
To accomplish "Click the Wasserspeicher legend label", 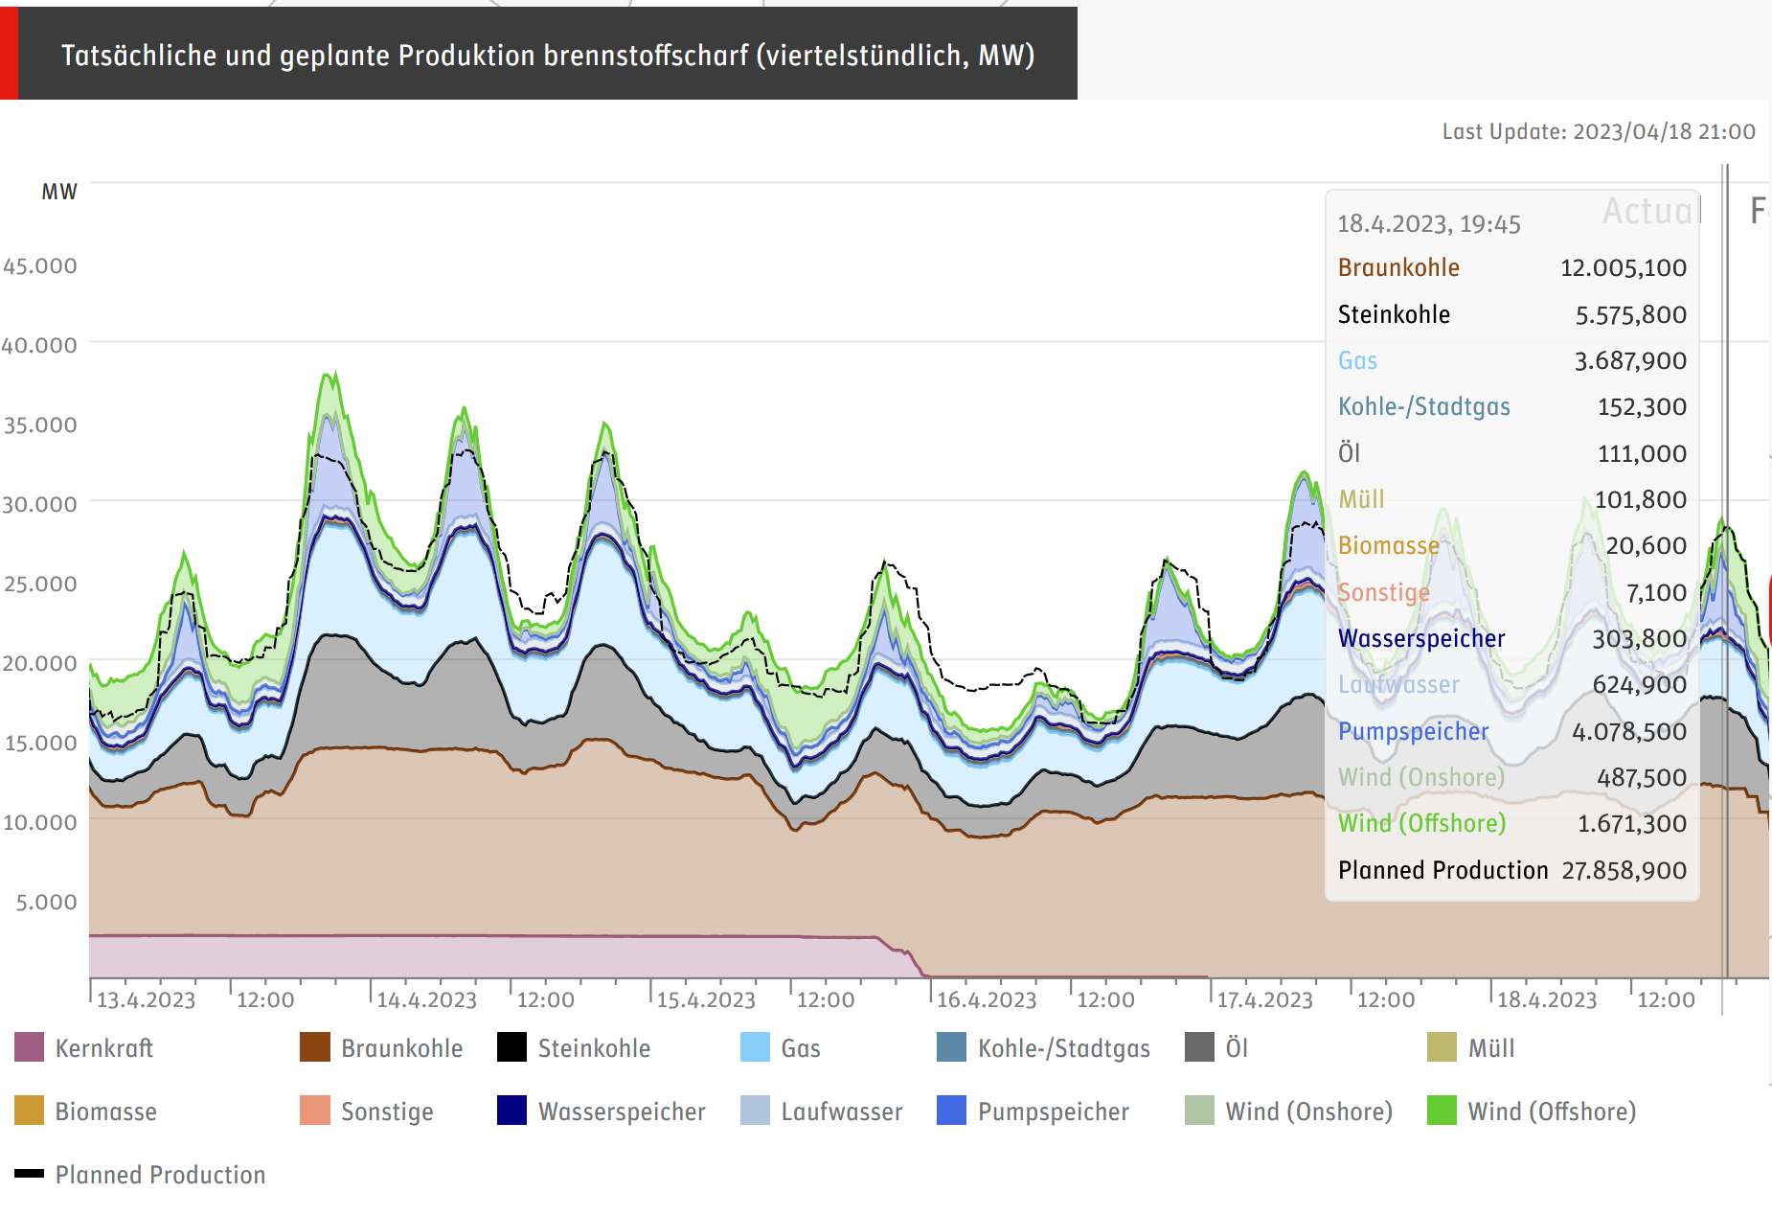I will click(x=622, y=1112).
